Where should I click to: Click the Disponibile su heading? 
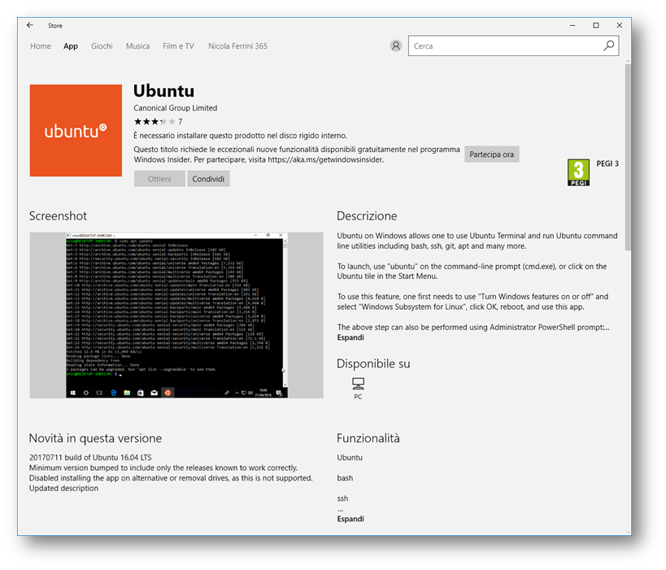(373, 363)
